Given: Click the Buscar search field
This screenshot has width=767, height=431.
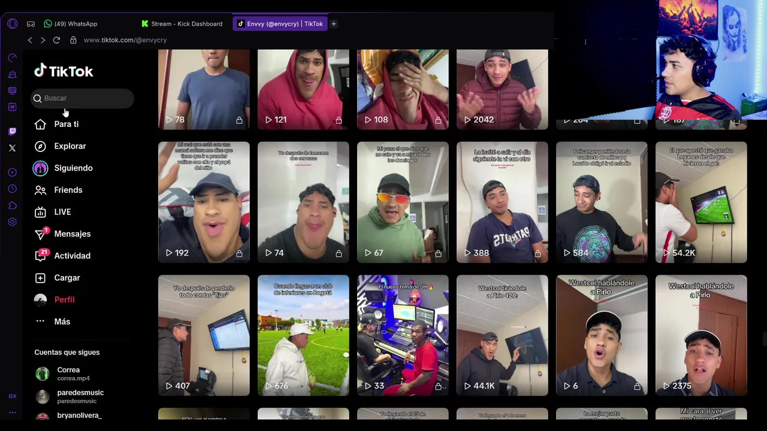Looking at the screenshot, I should (x=82, y=98).
